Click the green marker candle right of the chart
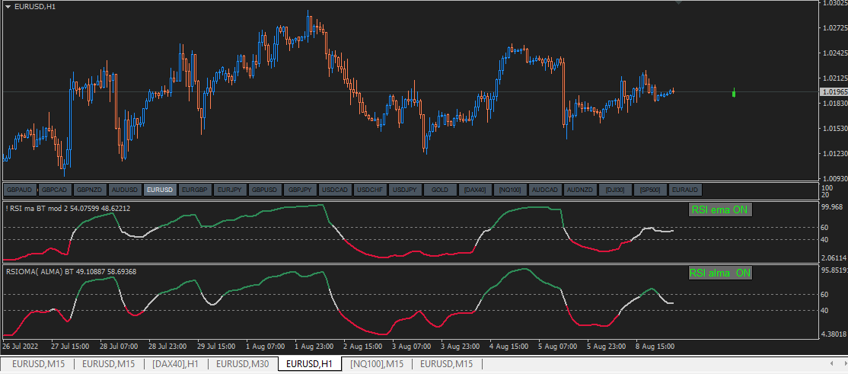 [x=734, y=93]
